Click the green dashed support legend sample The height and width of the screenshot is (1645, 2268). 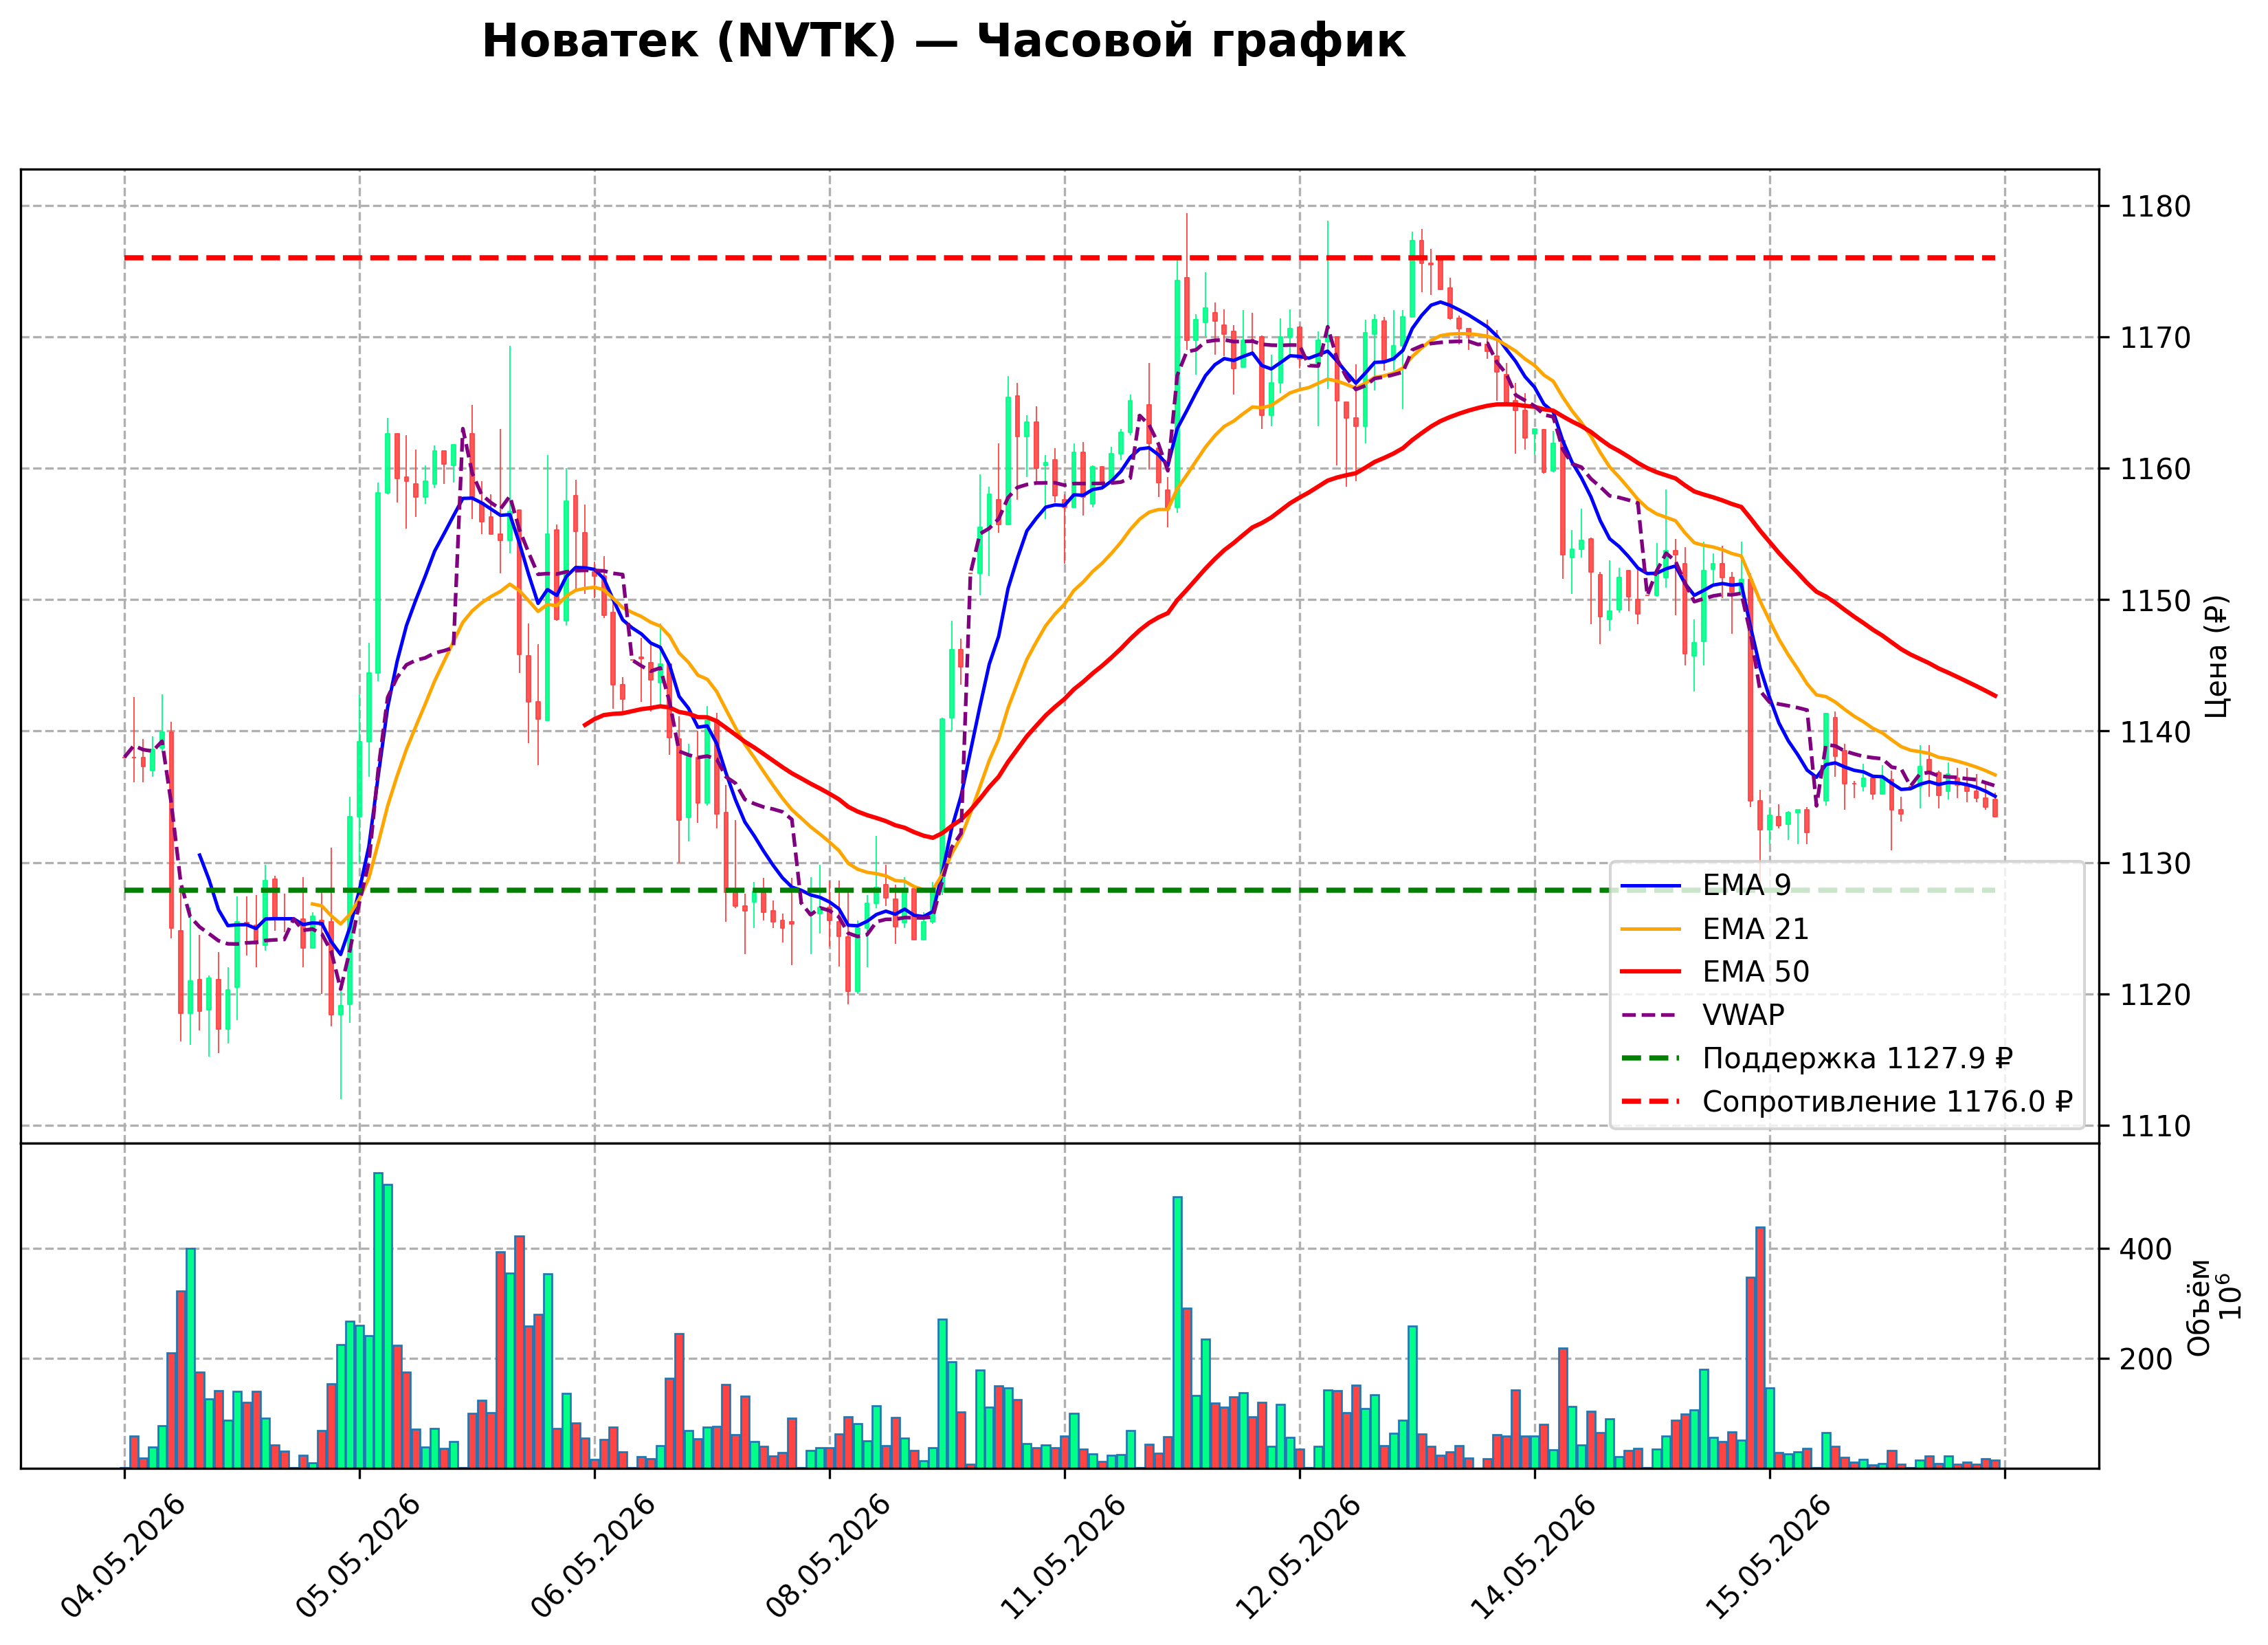pyautogui.click(x=1650, y=1058)
